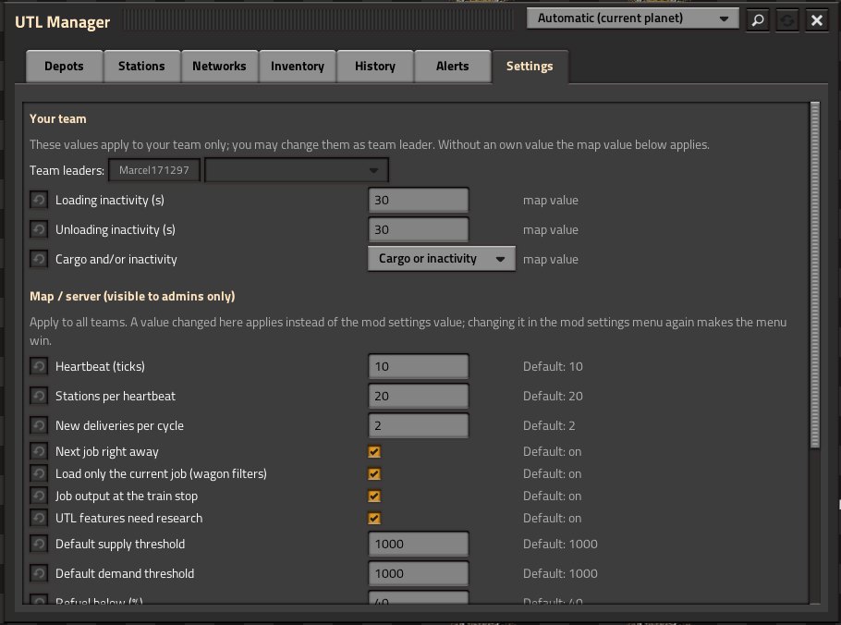Open the Automatic (current planet) dropdown
841x625 pixels.
click(x=633, y=18)
